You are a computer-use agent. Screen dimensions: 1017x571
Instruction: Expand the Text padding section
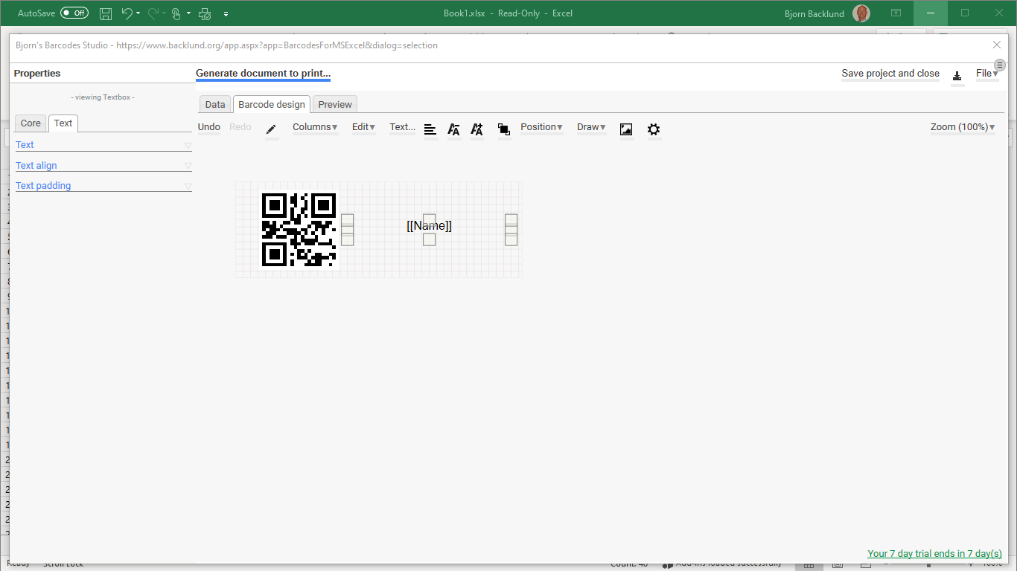tap(103, 186)
